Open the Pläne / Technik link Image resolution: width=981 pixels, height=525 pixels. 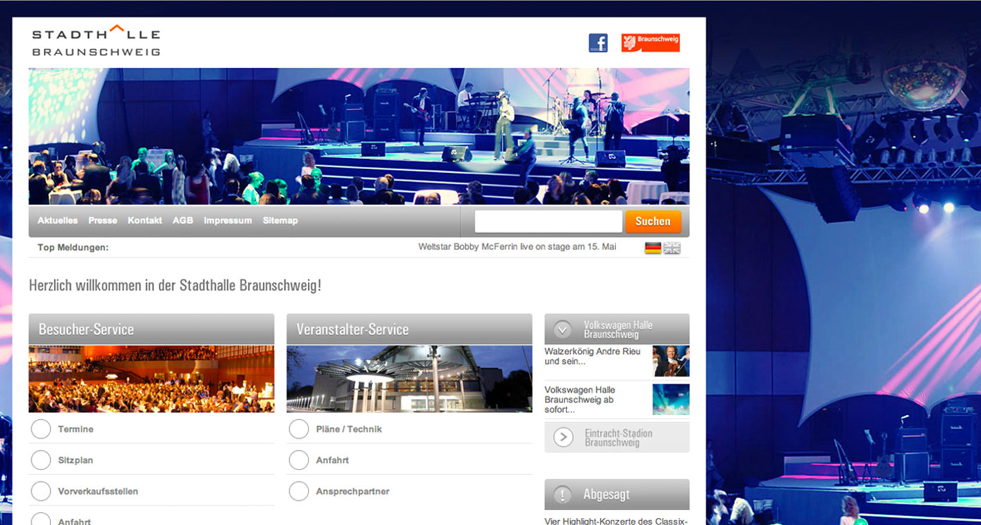(349, 429)
